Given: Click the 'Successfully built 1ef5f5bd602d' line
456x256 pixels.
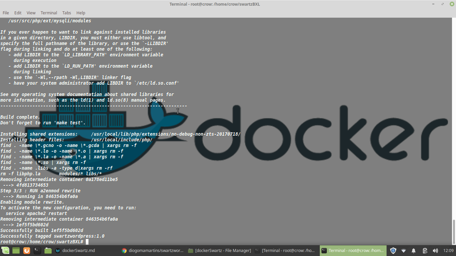Looking at the screenshot, I should 42,230.
